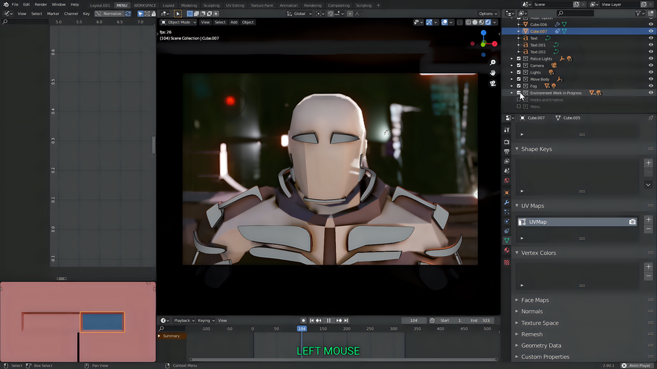This screenshot has height=369, width=657.
Task: Click the current frame field showing 104
Action: point(414,321)
